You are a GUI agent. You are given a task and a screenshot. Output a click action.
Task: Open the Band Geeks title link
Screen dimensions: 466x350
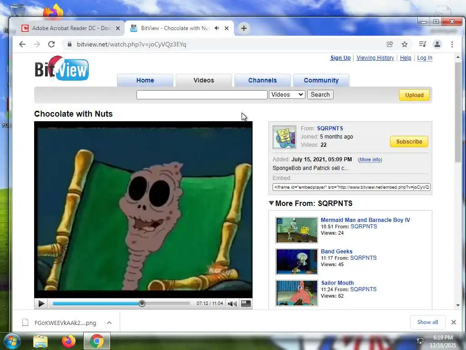click(x=336, y=252)
